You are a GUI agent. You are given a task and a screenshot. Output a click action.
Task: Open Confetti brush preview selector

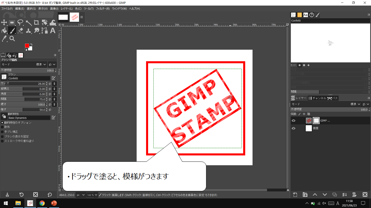[4, 77]
